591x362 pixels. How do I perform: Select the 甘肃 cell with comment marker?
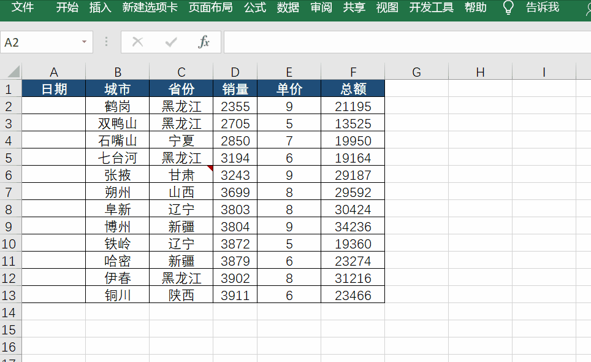181,175
